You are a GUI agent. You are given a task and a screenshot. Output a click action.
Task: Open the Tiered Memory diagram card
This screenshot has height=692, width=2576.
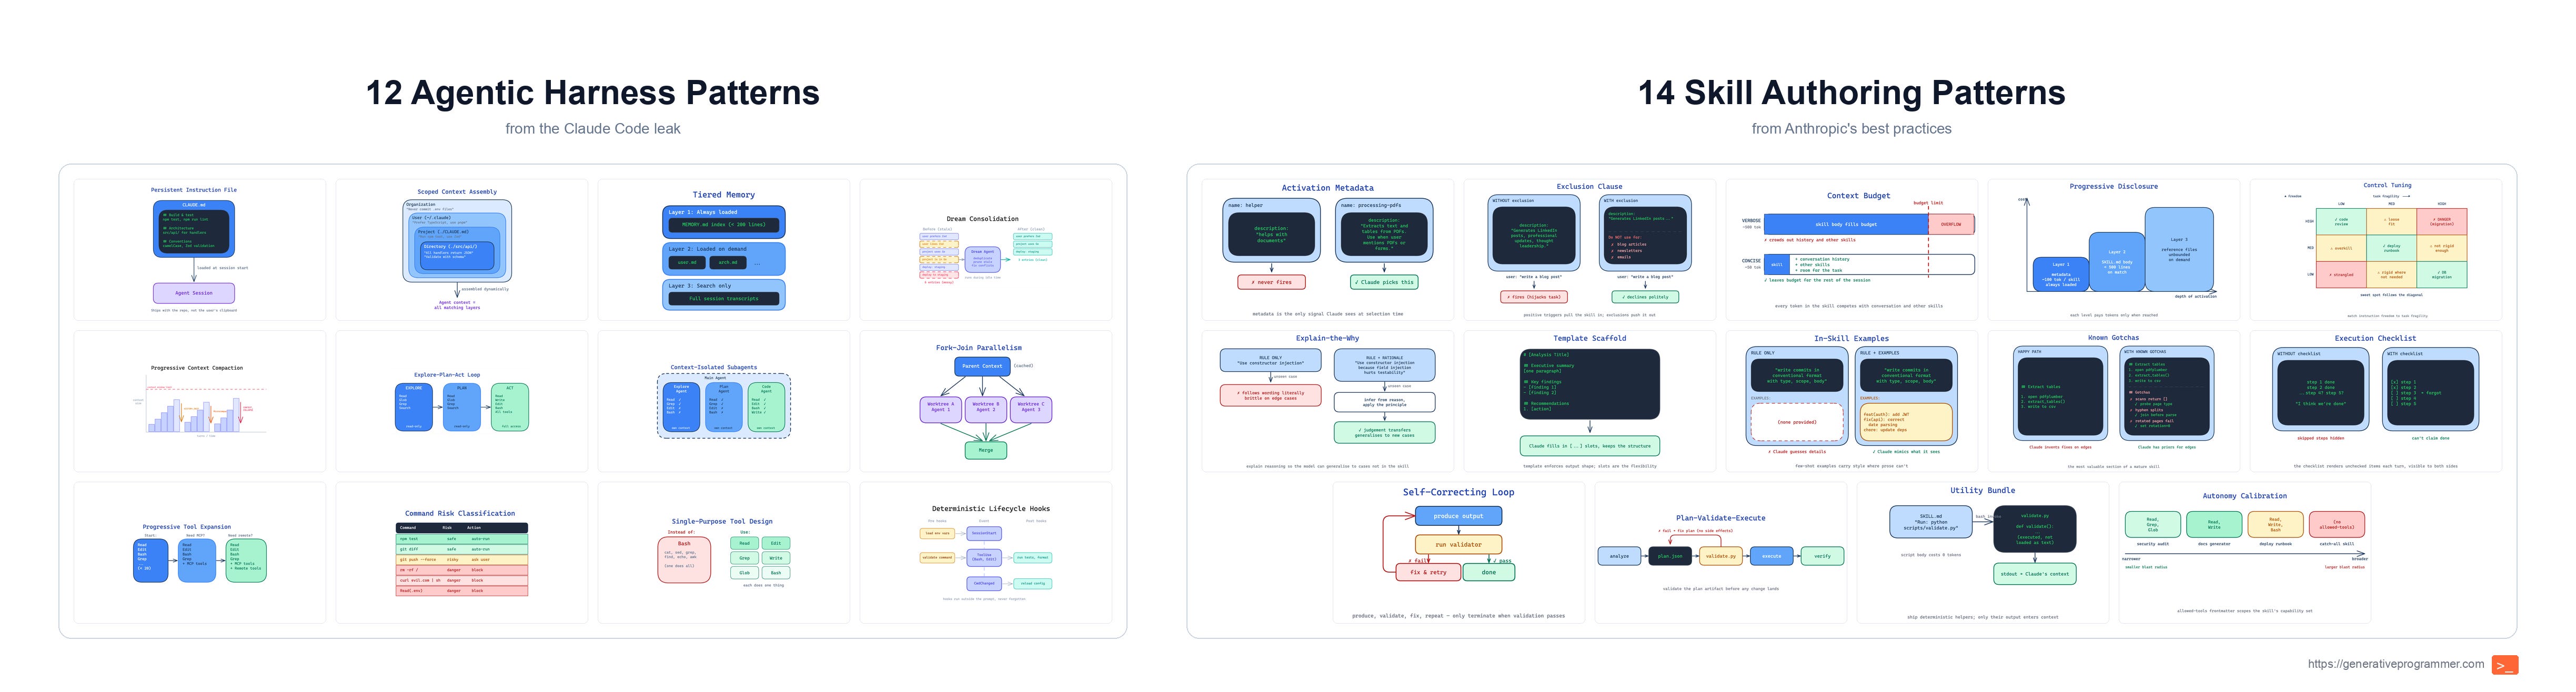tap(723, 250)
